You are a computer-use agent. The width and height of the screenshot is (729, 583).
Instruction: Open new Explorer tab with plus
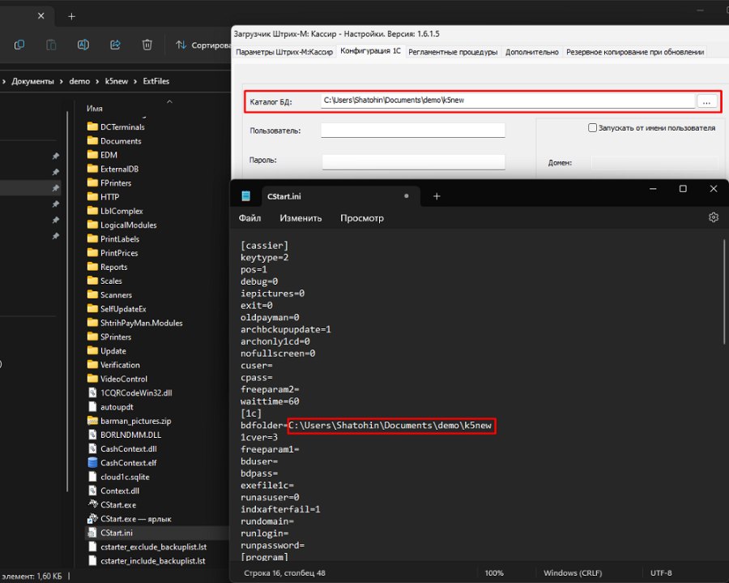coord(71,17)
